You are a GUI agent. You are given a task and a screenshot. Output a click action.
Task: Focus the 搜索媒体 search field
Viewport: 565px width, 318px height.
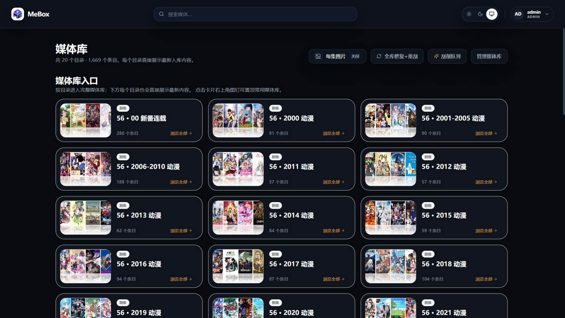255,14
